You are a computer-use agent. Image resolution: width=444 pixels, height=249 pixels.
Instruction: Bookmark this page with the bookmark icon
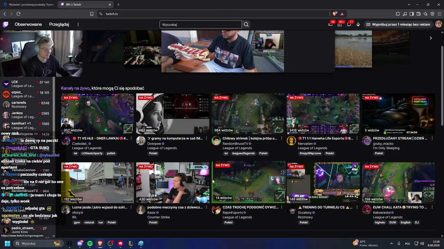[92, 14]
